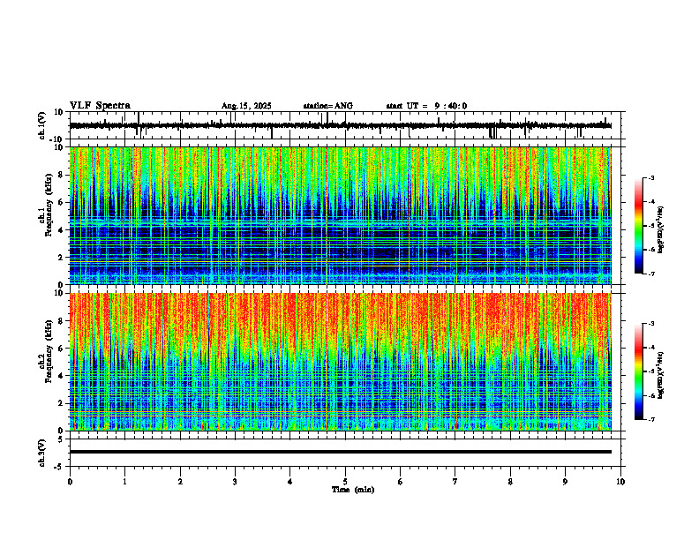Select the ch.1 spectrogram color bar
The image size is (699, 540).
[639, 226]
